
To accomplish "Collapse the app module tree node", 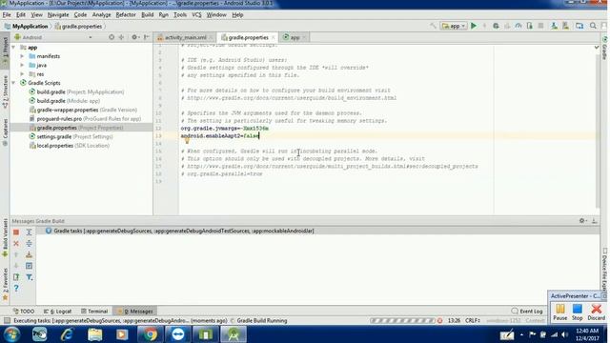I will tap(14, 48).
